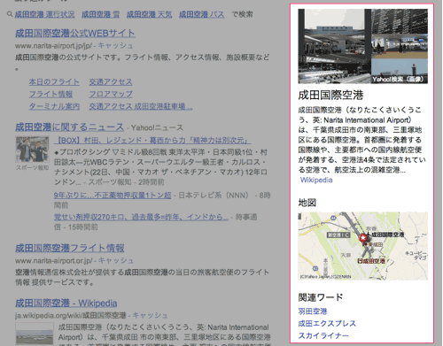Open the 【BOX】村田、レジェンド・葛西から力 news headline
The width and height of the screenshot is (443, 346).
152,140
